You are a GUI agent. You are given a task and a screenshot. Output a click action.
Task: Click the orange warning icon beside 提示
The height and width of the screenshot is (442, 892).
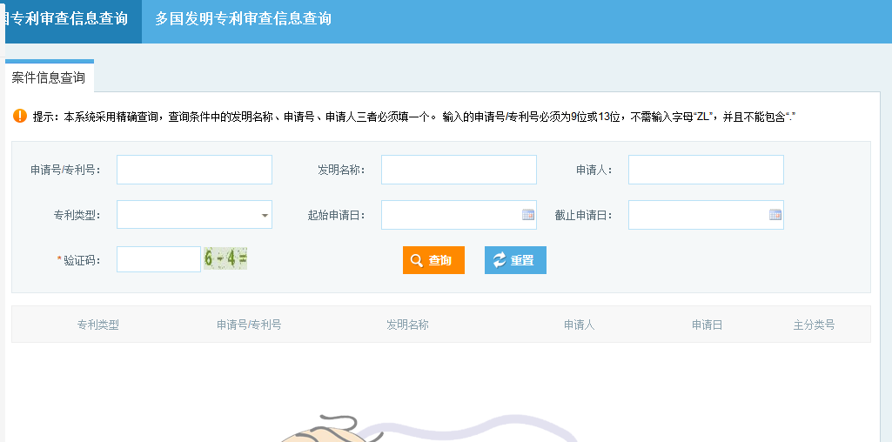[x=19, y=116]
